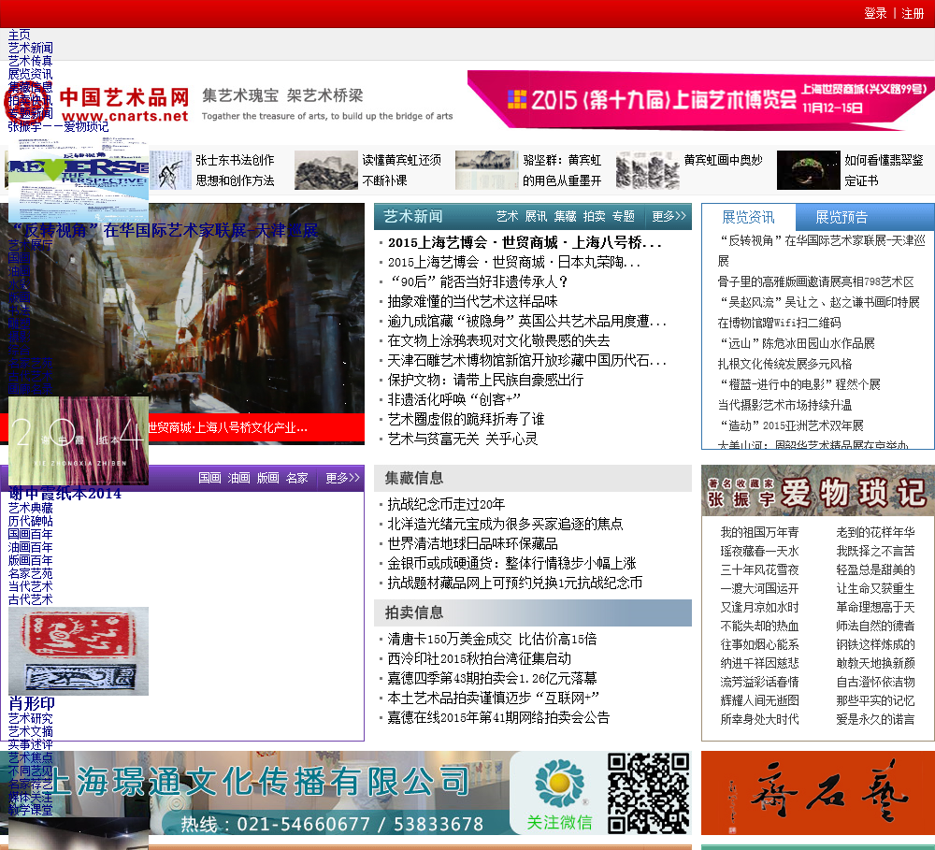935x850 pixels.
Task: Open 艺术传真 in left navigation
Action: tap(31, 61)
